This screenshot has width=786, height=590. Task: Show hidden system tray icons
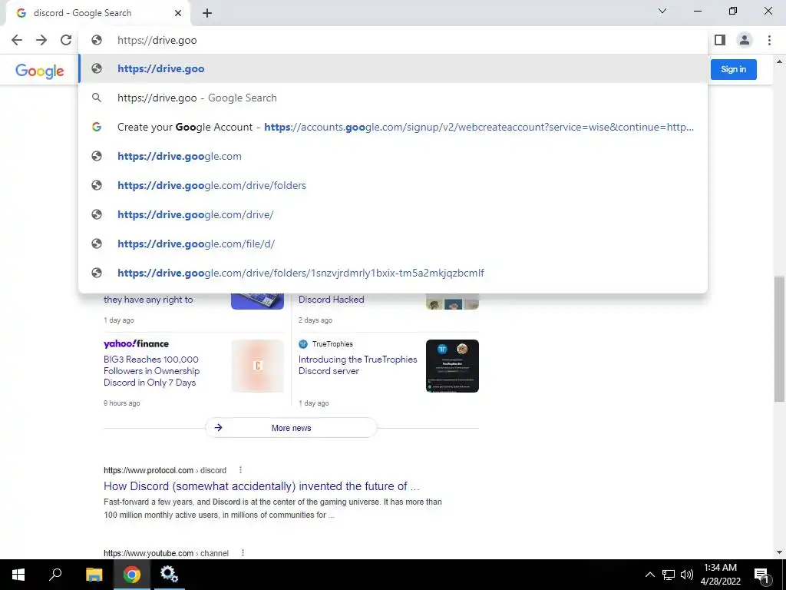649,575
